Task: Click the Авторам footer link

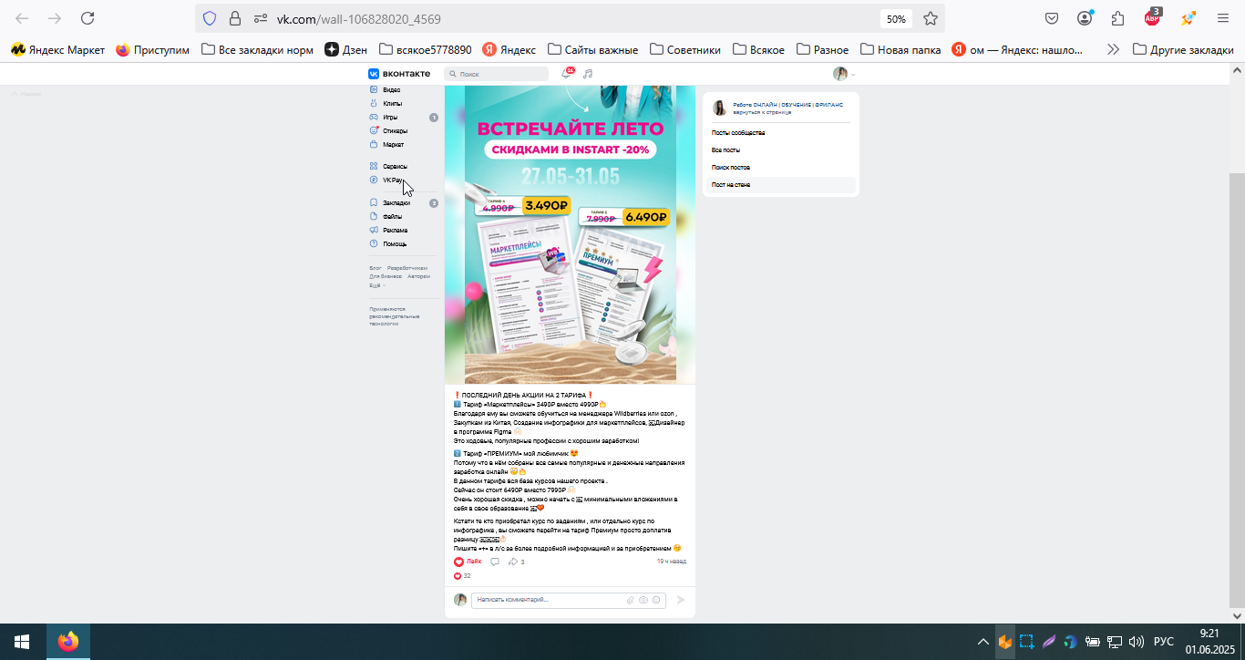Action: [419, 276]
